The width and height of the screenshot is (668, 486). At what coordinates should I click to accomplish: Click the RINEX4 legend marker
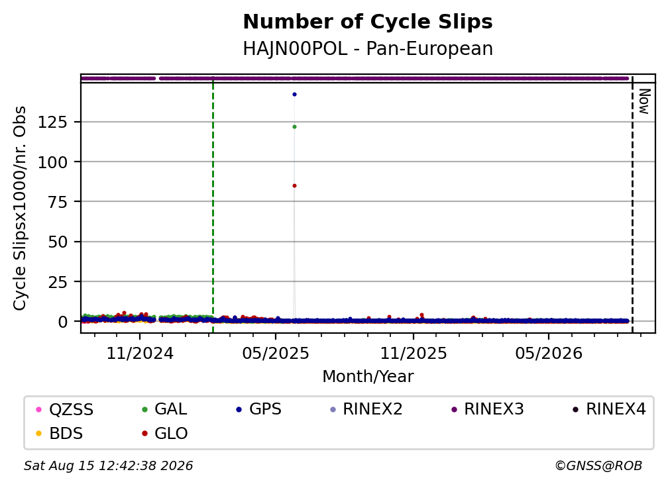coord(575,409)
